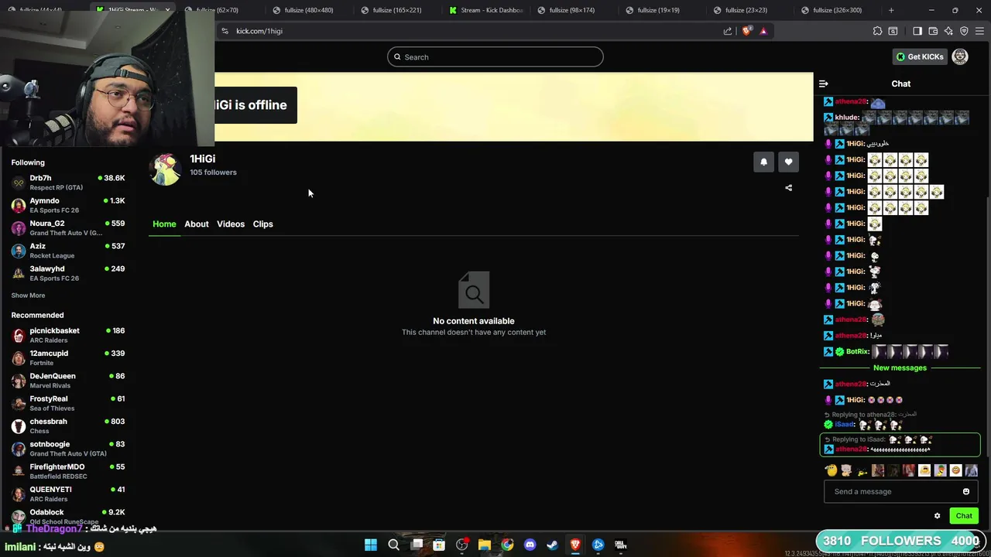Click the Windows Start button
Screen dimensions: 991x557
pyautogui.click(x=371, y=545)
